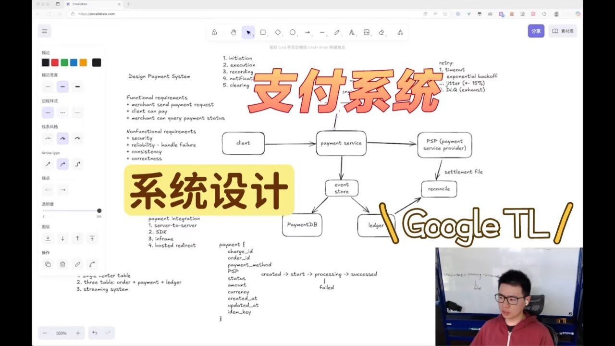The height and width of the screenshot is (346, 615).
Task: Pick the blue stroke color swatch
Action: tap(74, 62)
